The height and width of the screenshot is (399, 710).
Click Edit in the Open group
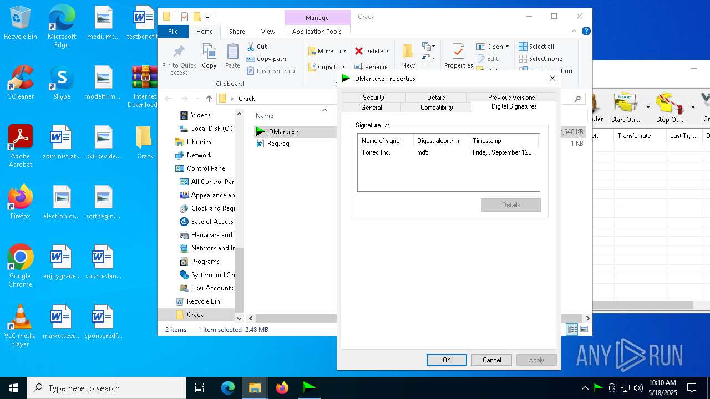coord(488,59)
